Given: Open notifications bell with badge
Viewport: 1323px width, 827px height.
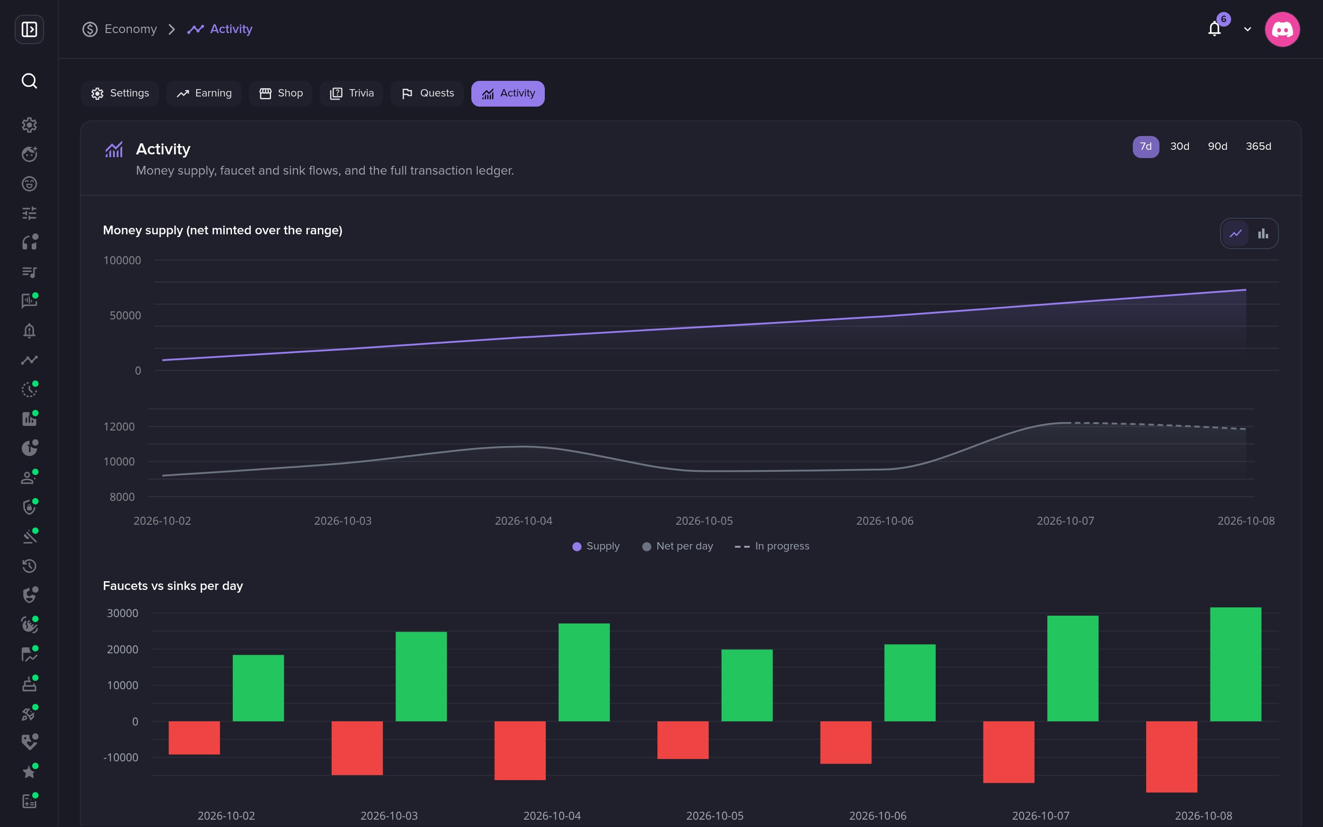Looking at the screenshot, I should (1215, 28).
